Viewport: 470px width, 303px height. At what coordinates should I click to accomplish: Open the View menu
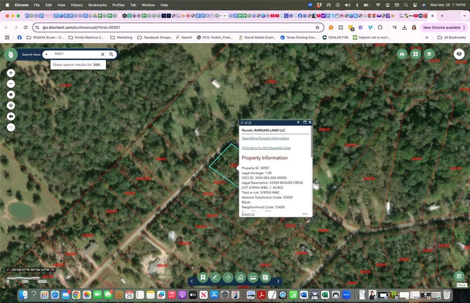[61, 5]
